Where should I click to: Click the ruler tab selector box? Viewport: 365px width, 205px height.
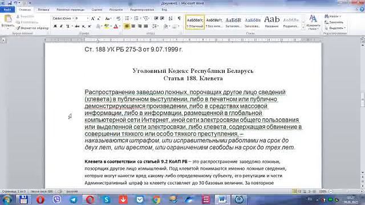[x=3, y=40]
